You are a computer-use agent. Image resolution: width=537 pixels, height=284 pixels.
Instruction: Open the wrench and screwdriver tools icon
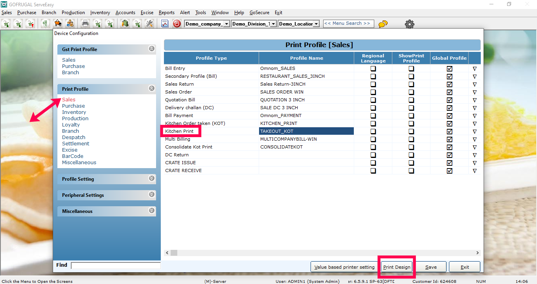[x=149, y=24]
